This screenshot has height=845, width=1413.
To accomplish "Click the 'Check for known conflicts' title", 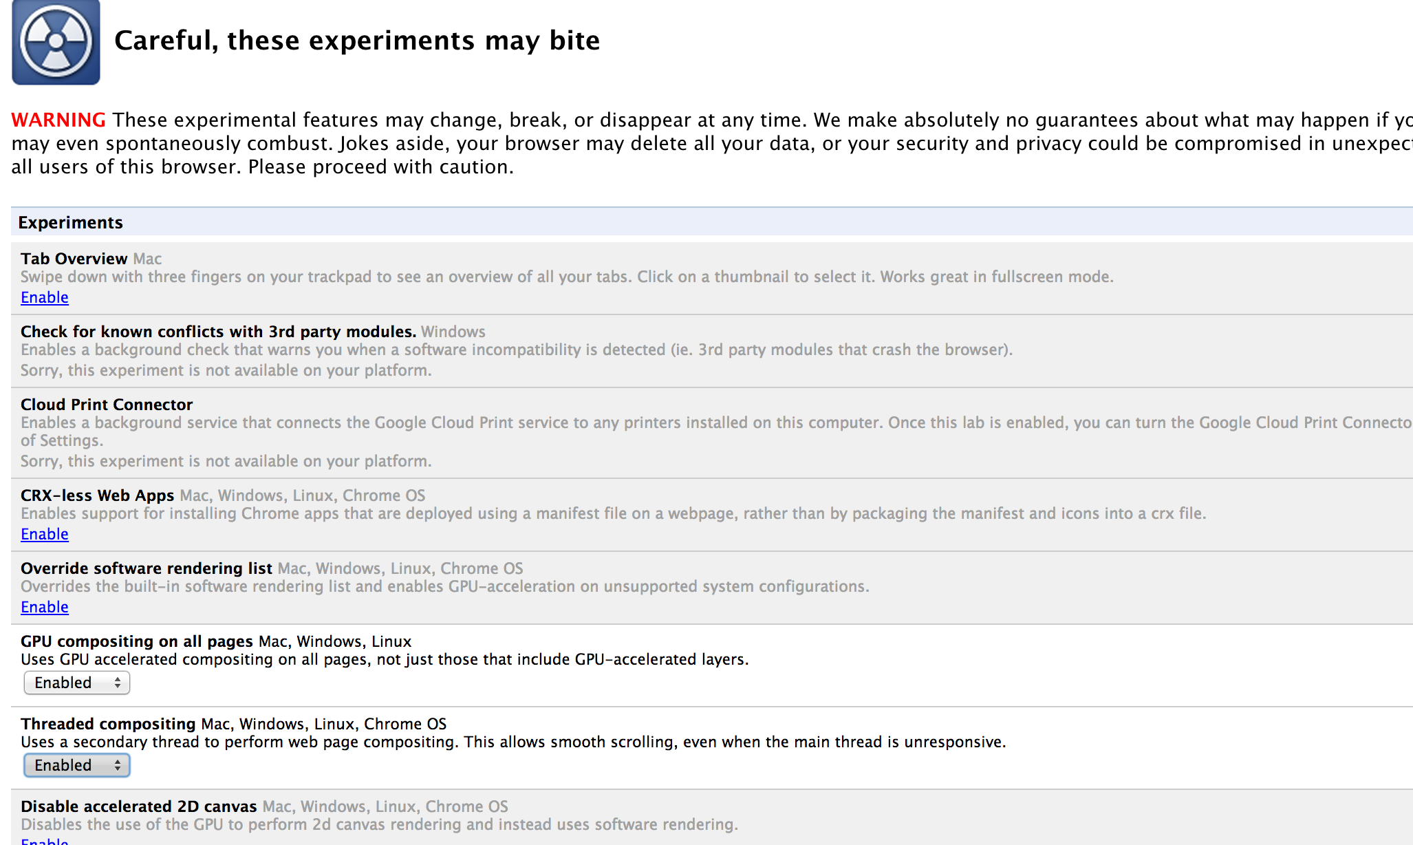I will pyautogui.click(x=218, y=332).
